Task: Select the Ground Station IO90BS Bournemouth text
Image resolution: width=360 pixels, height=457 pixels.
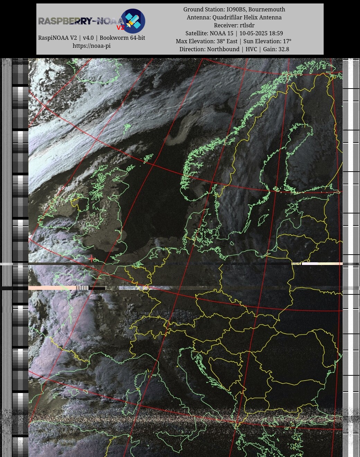Action: click(234, 9)
